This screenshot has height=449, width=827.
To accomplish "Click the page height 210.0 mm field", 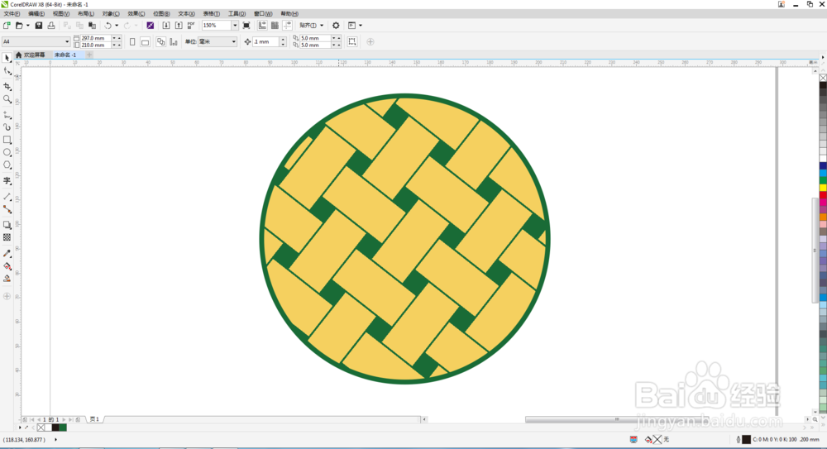I will tap(95, 45).
